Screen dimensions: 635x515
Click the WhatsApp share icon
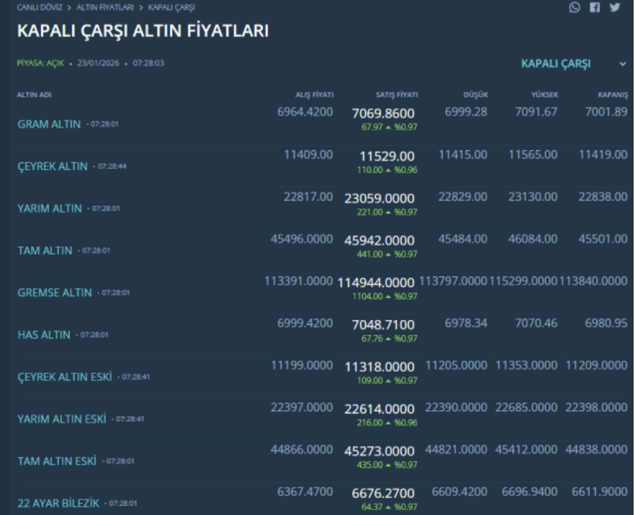[575, 7]
